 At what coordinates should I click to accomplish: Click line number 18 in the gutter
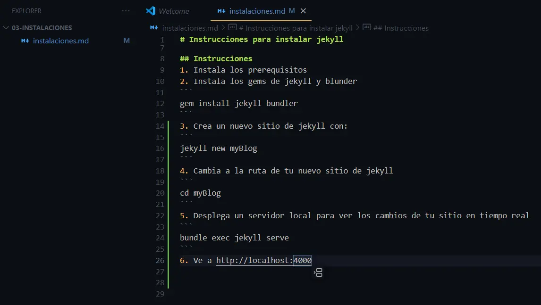[x=160, y=171]
